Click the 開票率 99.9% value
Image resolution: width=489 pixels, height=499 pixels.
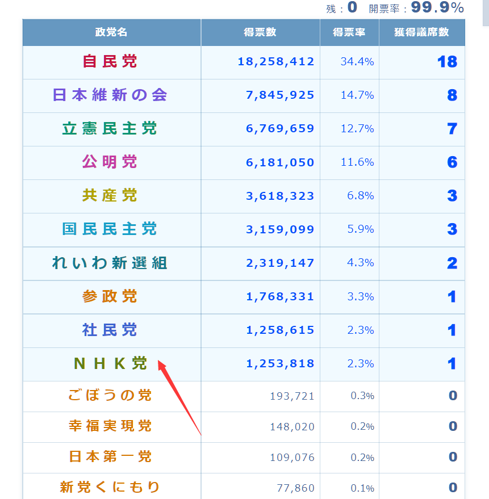pos(437,7)
